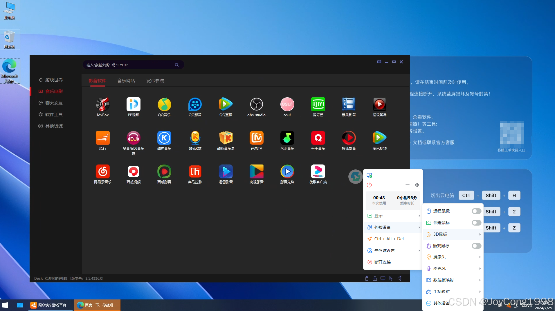This screenshot has width=555, height=311.
Task: Expand the 摄像头 submenu
Action: click(453, 257)
